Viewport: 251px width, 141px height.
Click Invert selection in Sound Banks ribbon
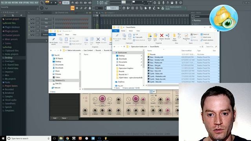coord(207,40)
